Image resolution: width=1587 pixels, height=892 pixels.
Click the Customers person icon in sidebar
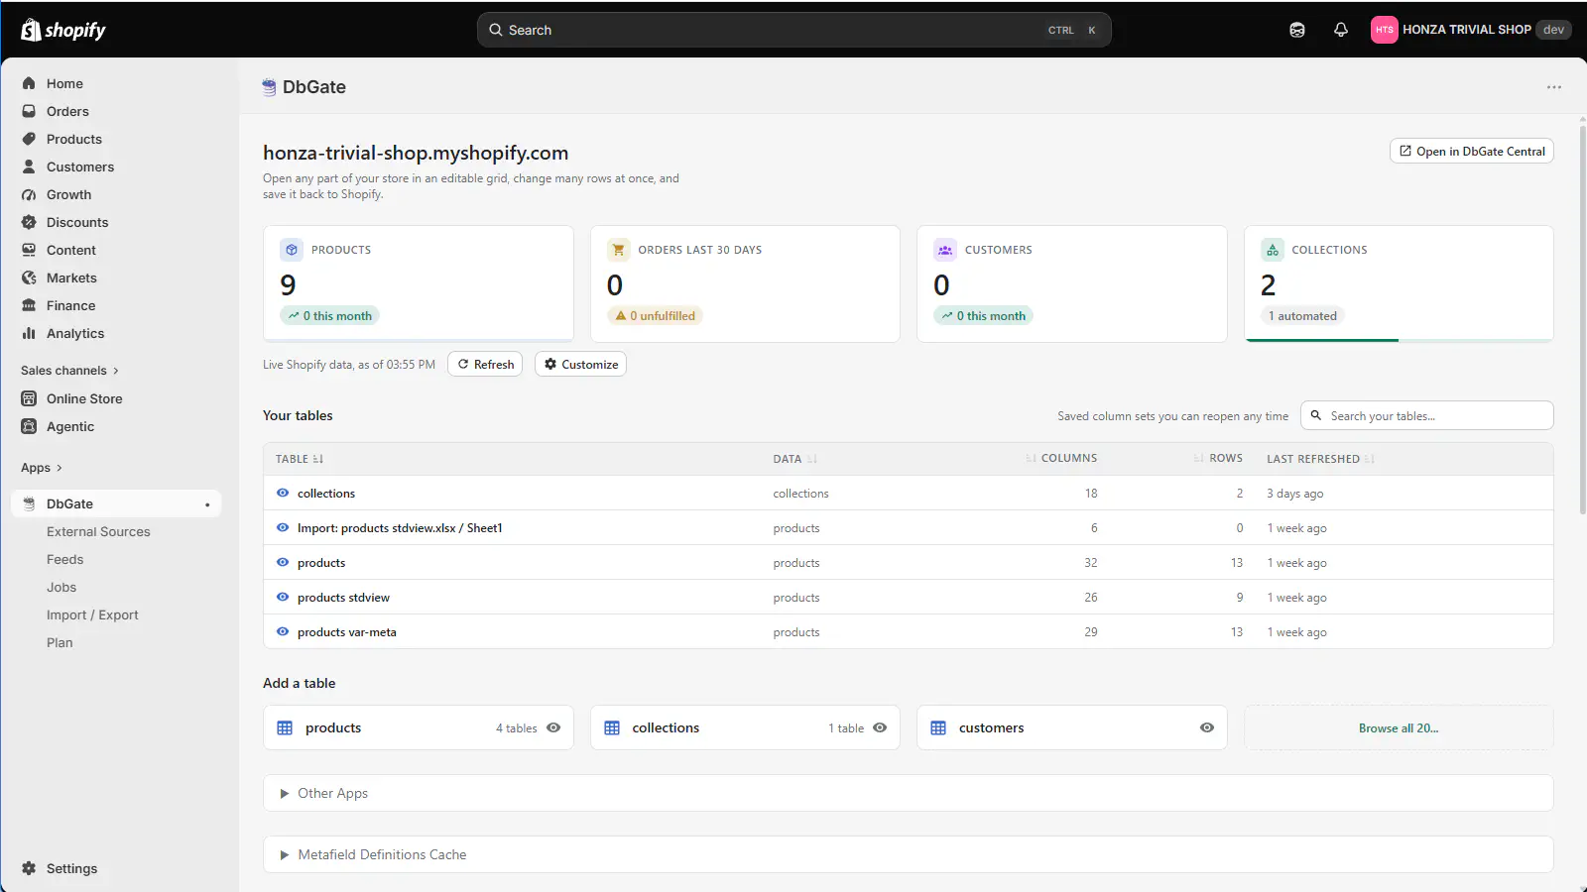[x=29, y=167]
